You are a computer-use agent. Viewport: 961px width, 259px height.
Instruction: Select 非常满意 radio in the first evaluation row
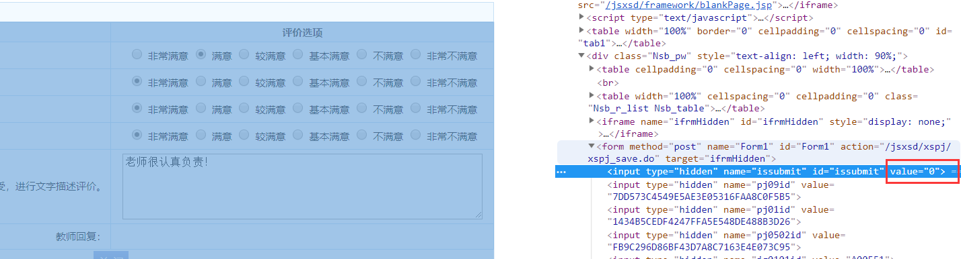coord(137,54)
